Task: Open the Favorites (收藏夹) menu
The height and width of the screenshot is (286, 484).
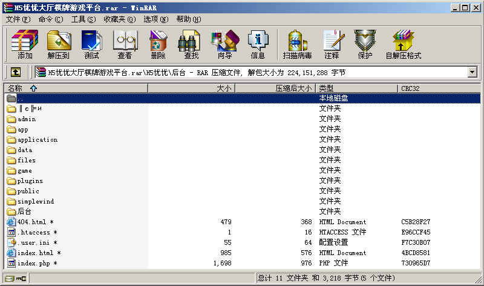Action: pos(119,19)
